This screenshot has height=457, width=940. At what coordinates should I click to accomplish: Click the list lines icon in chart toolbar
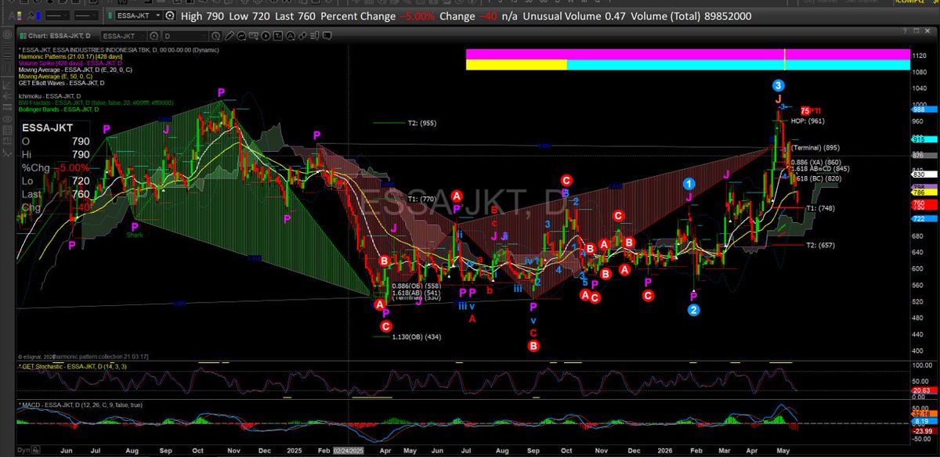[314, 36]
